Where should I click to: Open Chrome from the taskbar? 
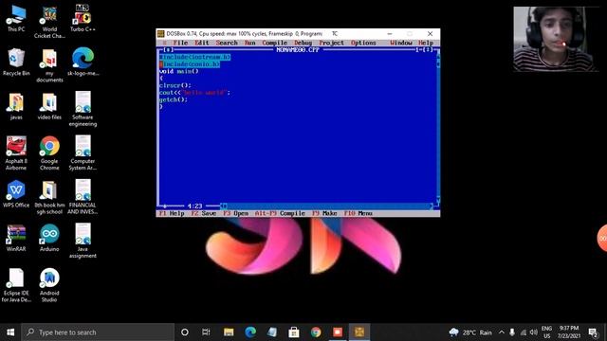click(316, 332)
